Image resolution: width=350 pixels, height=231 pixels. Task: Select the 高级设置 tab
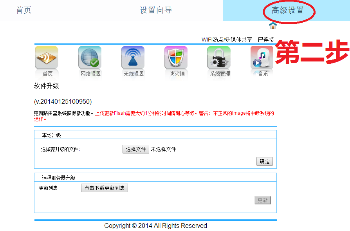coord(288,11)
